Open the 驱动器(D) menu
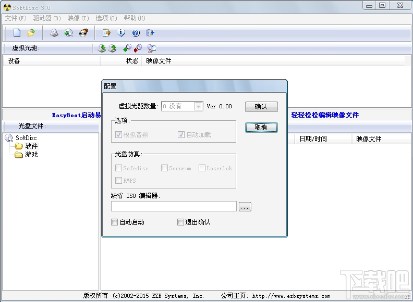This screenshot has height=302, width=413. click(47, 18)
